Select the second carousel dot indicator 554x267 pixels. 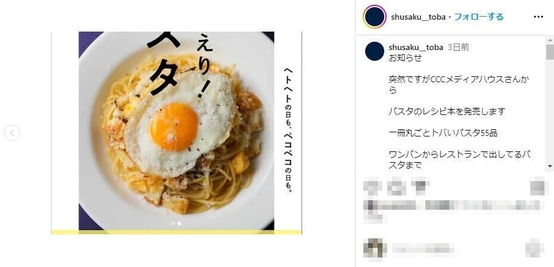pyautogui.click(x=179, y=223)
